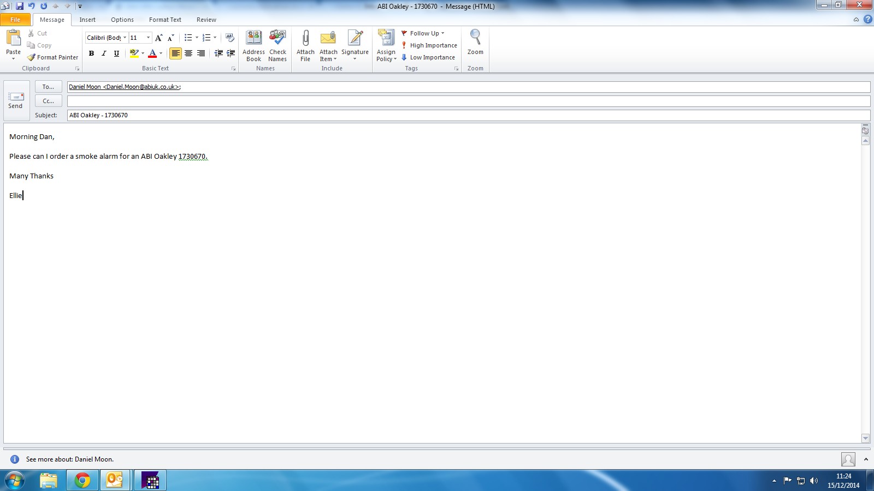Center the paragraph text
The image size is (874, 491).
[188, 53]
